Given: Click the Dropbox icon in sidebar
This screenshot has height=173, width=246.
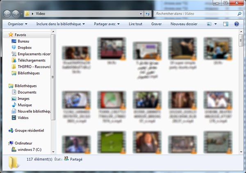Looking at the screenshot, I should [14, 47].
